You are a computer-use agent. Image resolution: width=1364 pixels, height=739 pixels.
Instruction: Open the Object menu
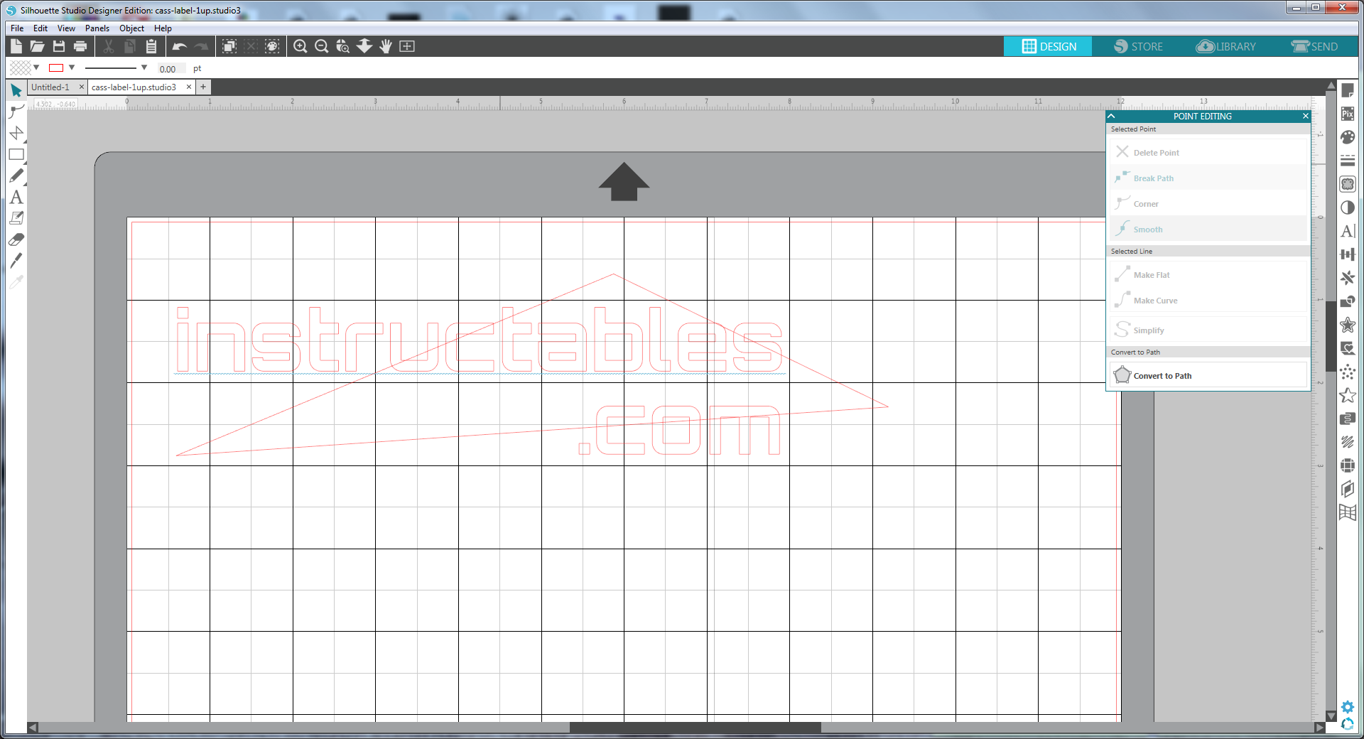[131, 28]
